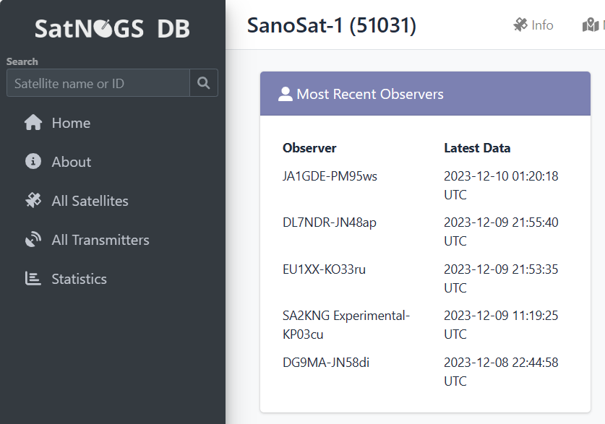605x424 pixels.
Task: Open the Statistics page
Action: point(79,279)
